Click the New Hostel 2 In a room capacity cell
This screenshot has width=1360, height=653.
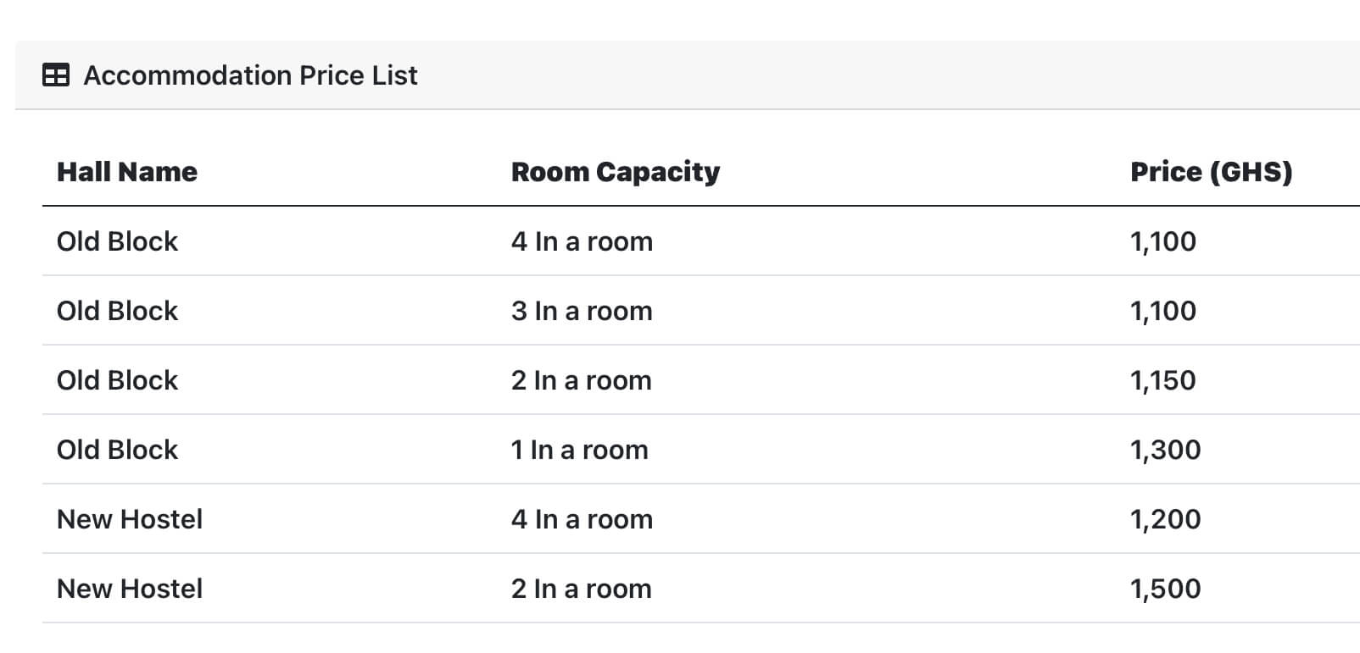point(582,589)
